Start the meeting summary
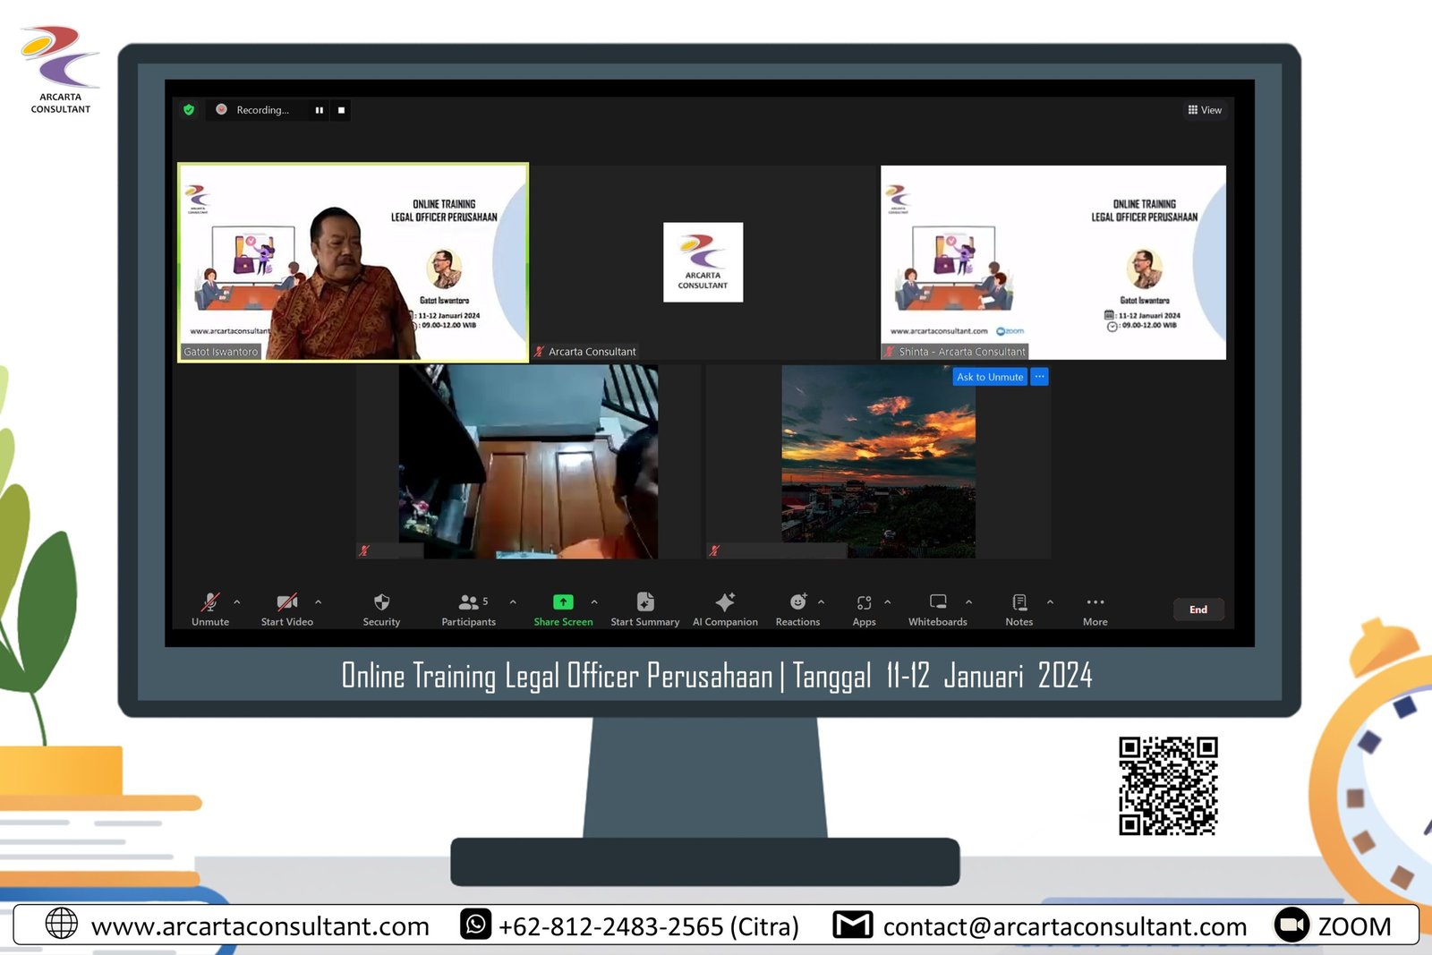 644,602
